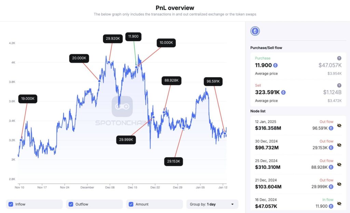This screenshot has width=350, height=213.
Task: Hide the 30 Dec, 2024 node
Action: pos(339,145)
